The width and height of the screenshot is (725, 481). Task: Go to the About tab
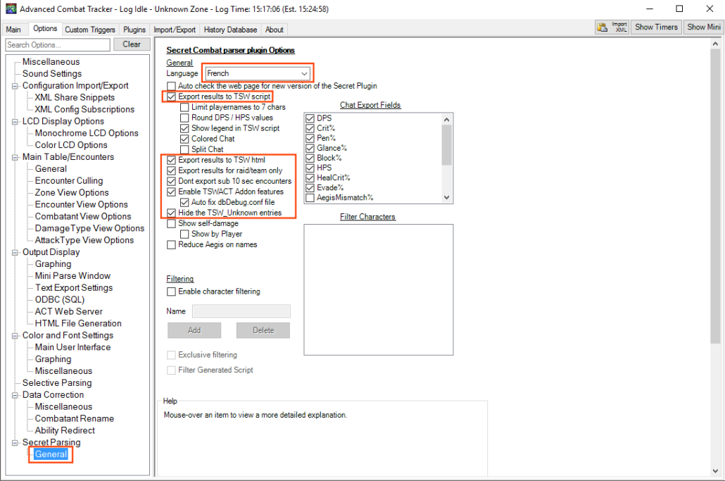[x=275, y=30]
